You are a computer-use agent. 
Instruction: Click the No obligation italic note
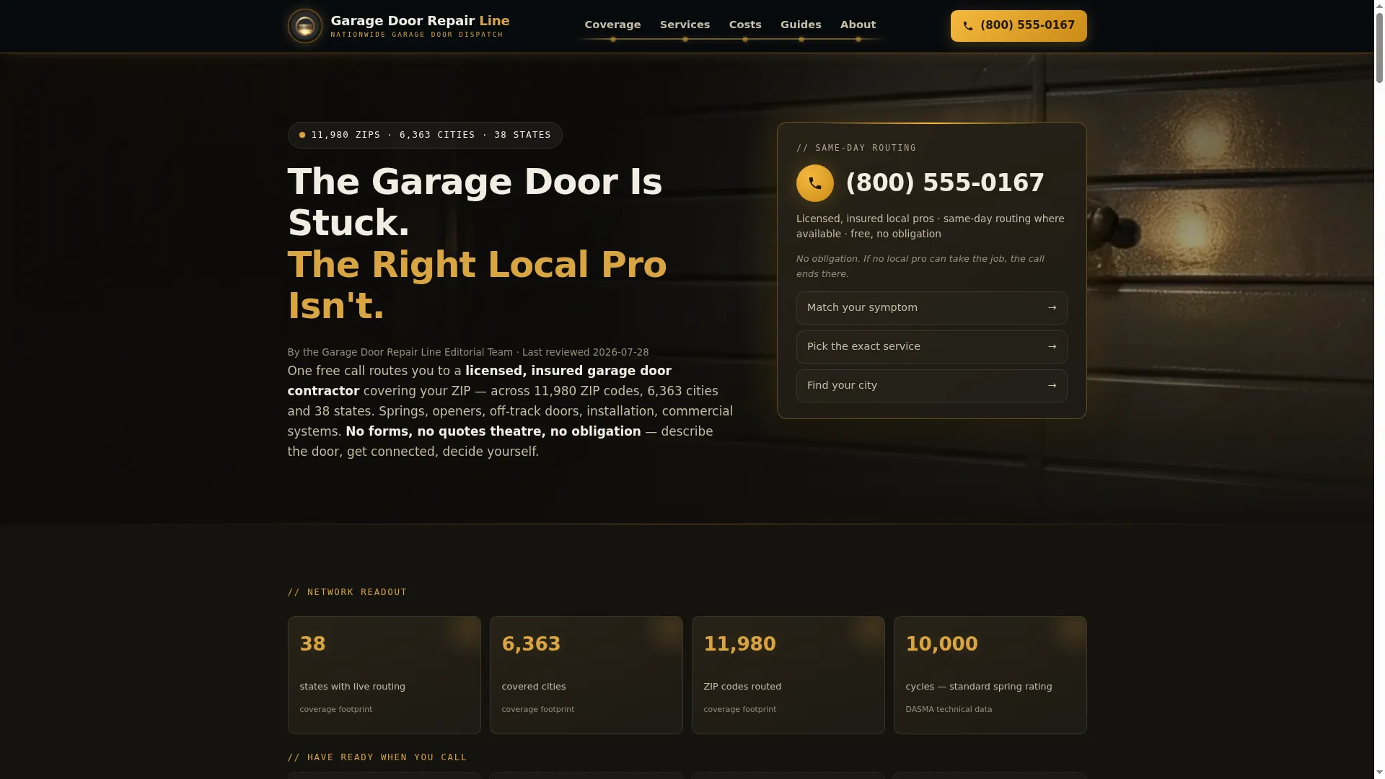[x=920, y=266]
